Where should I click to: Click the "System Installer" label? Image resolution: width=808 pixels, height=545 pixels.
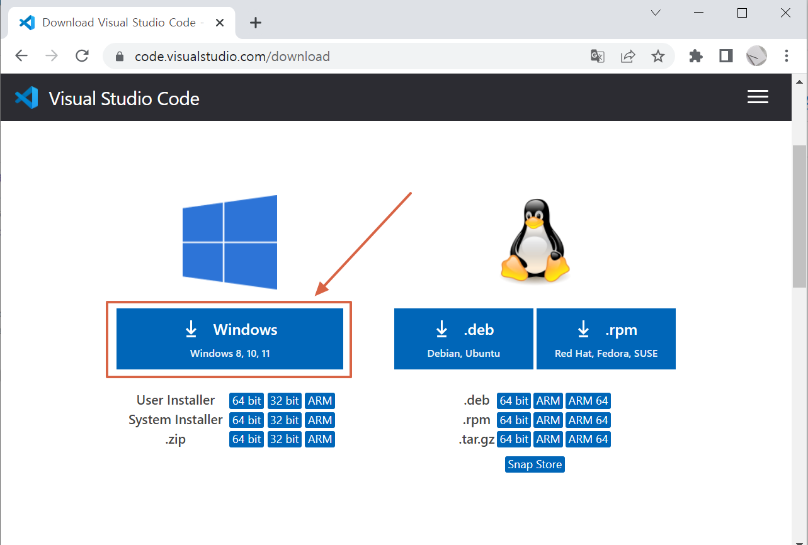point(176,420)
